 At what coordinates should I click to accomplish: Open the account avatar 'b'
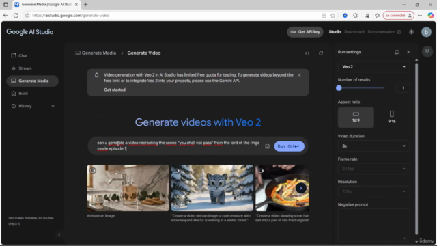point(426,32)
